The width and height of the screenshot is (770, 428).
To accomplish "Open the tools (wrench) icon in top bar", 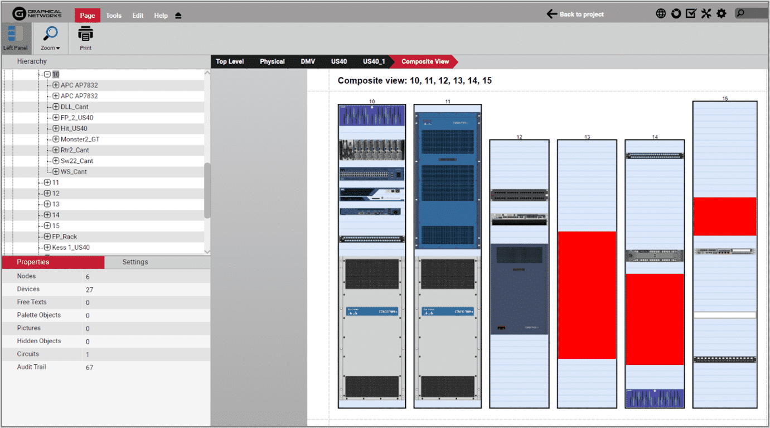I will (706, 13).
